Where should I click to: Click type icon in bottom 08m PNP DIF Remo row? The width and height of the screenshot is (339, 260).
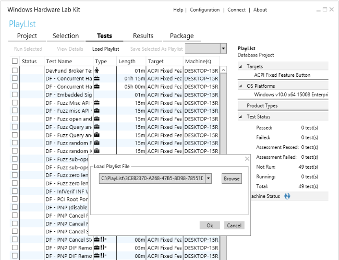[100, 255]
